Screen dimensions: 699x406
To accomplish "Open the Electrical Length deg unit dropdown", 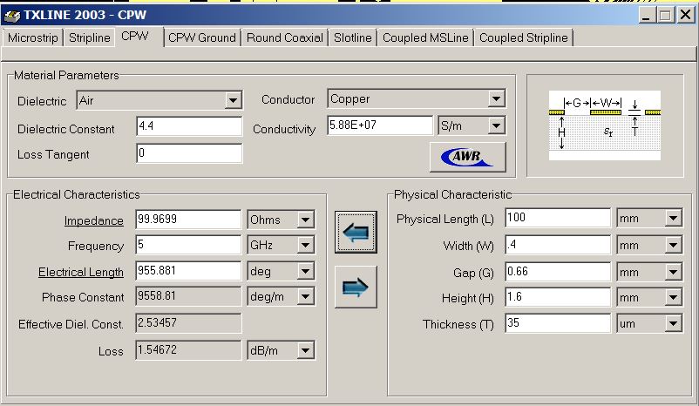I will [x=305, y=271].
